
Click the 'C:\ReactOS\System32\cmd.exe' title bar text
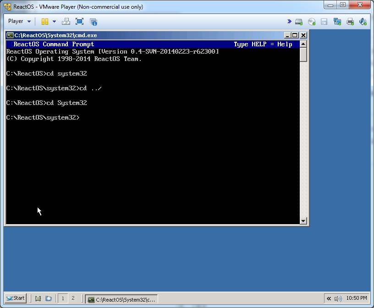click(x=55, y=35)
